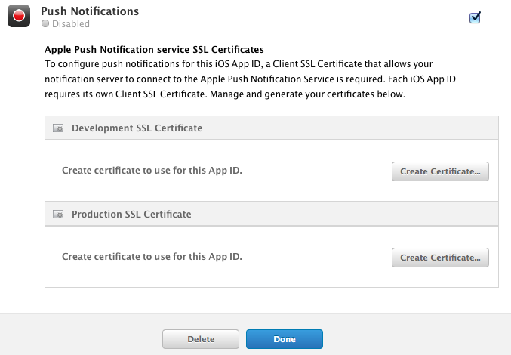
Task: Create certificate for Production SSL
Action: tap(440, 258)
